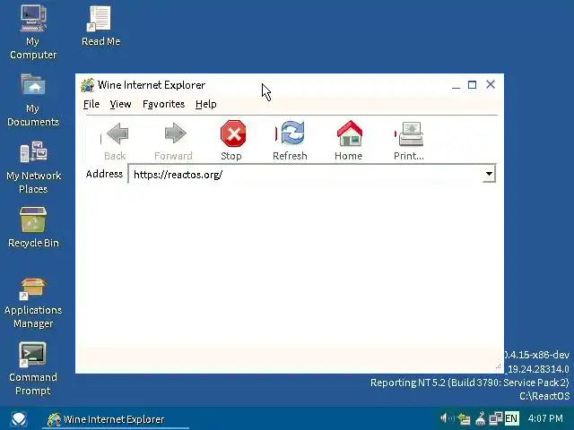Open the File menu
Viewport: 574px width, 430px height.
[x=91, y=104]
